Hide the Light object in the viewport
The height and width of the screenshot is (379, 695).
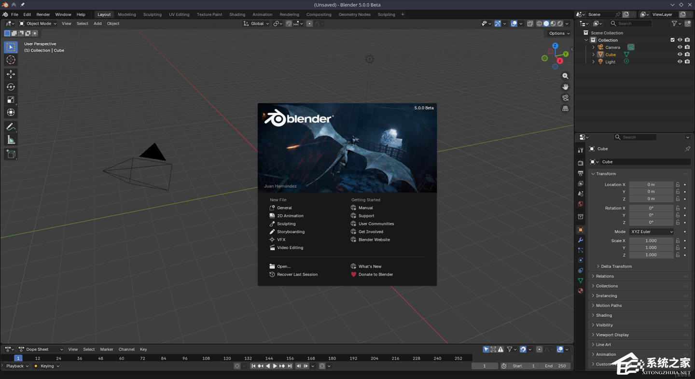680,61
